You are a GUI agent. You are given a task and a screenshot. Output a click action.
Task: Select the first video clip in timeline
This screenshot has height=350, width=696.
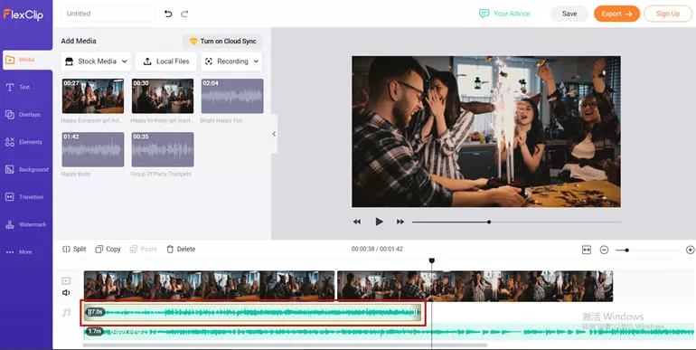click(x=209, y=286)
